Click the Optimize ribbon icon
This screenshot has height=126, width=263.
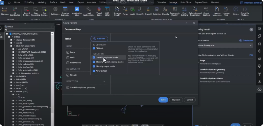[x=157, y=11]
